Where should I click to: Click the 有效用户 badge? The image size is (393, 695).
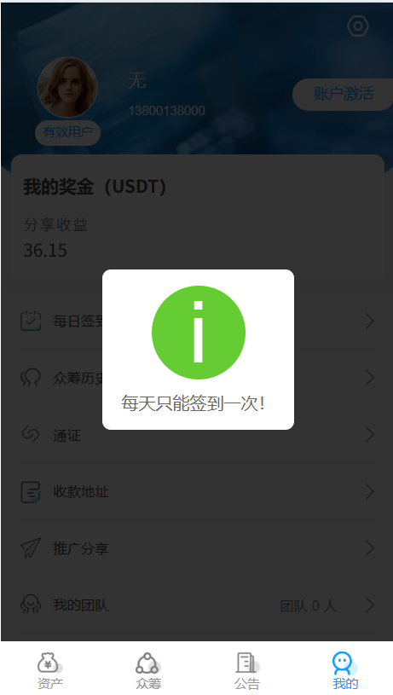tap(68, 132)
